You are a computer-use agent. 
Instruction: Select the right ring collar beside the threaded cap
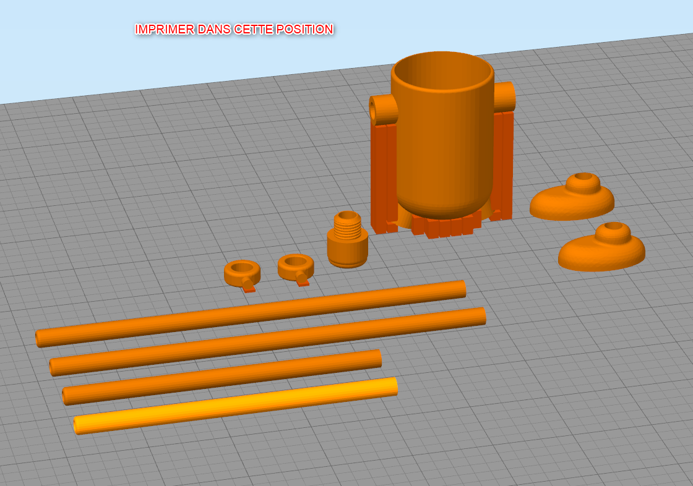click(296, 269)
